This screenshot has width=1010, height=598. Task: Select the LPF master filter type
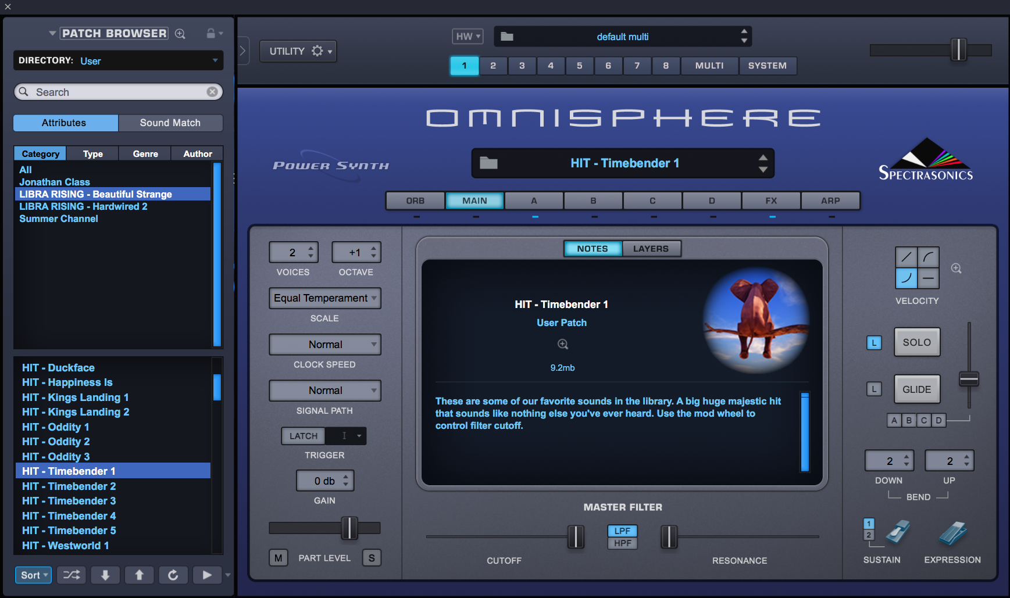coord(622,531)
